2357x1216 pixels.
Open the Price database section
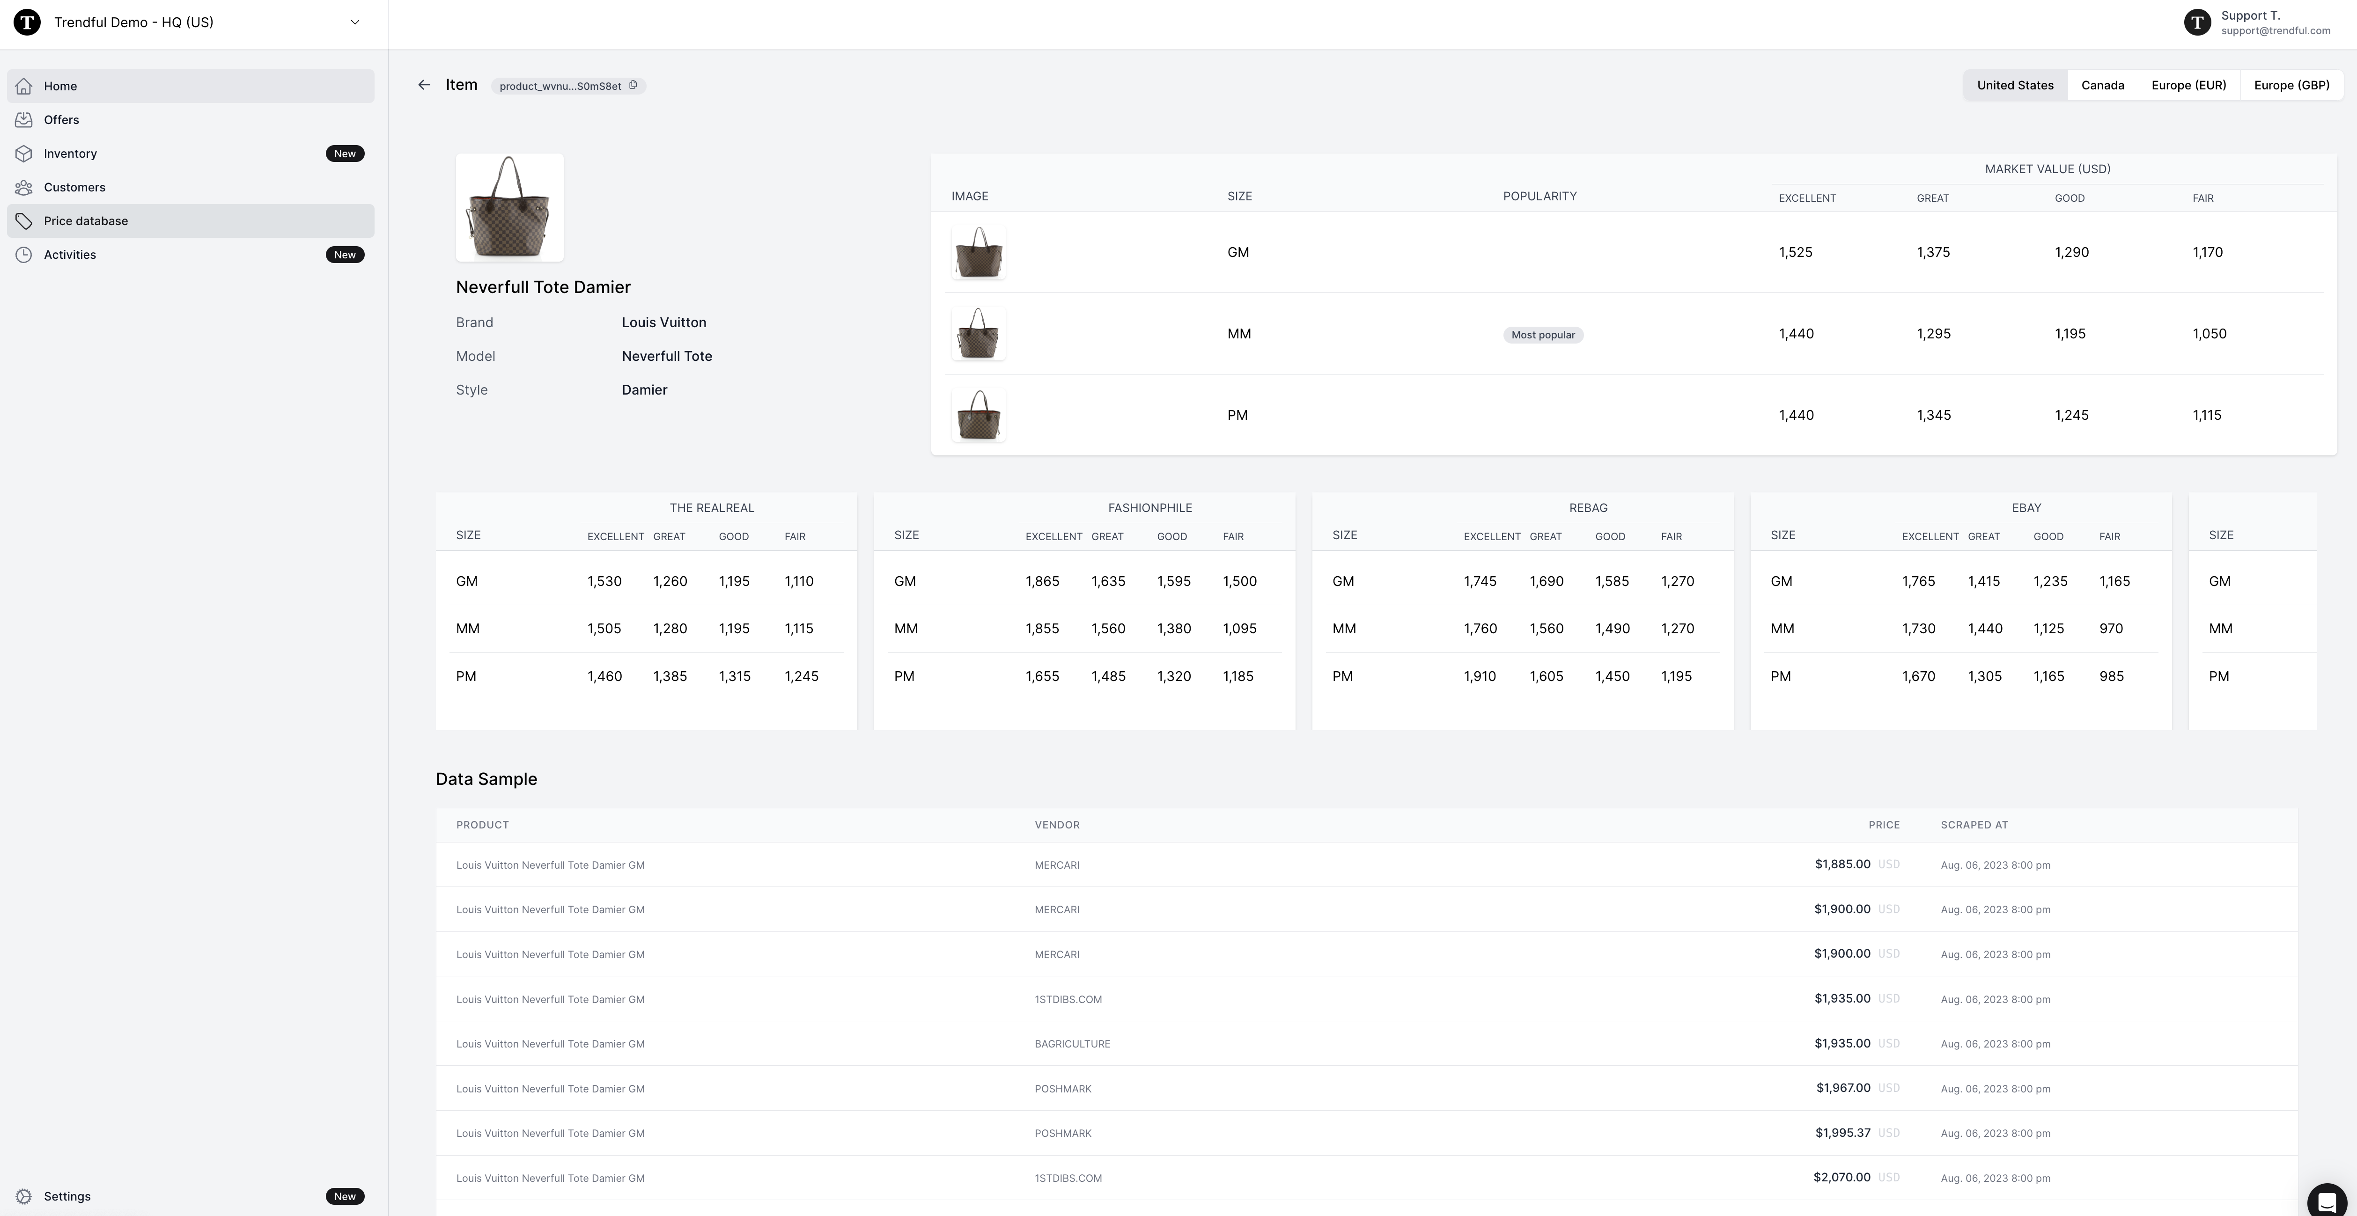coord(190,221)
